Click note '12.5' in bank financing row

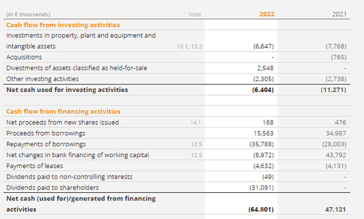point(196,155)
